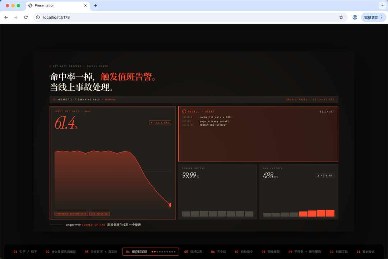Close the Presentation tab
Image resolution: width=388 pixels, height=259 pixels.
(x=86, y=5)
